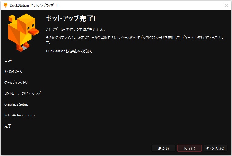Viewport: 232px width, 156px height.
Task: Click the DuckStationをお楽しみください text
Action: (x=69, y=51)
